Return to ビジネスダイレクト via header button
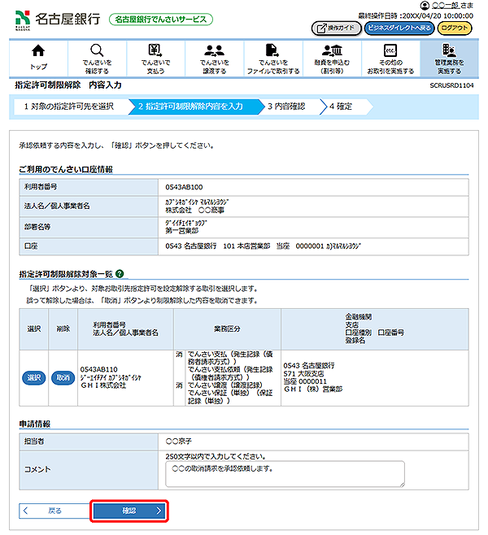This screenshot has height=535, width=488. coord(398,27)
